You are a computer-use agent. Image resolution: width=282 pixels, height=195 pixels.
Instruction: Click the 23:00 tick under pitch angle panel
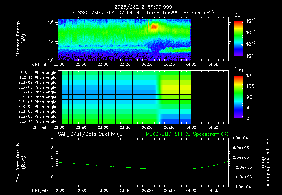tap(103, 128)
